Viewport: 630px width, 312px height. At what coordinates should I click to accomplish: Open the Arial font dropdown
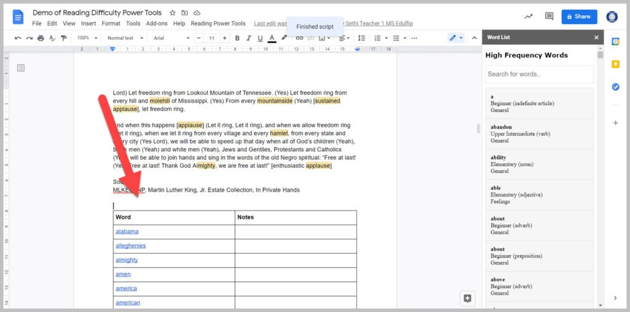[x=172, y=38]
